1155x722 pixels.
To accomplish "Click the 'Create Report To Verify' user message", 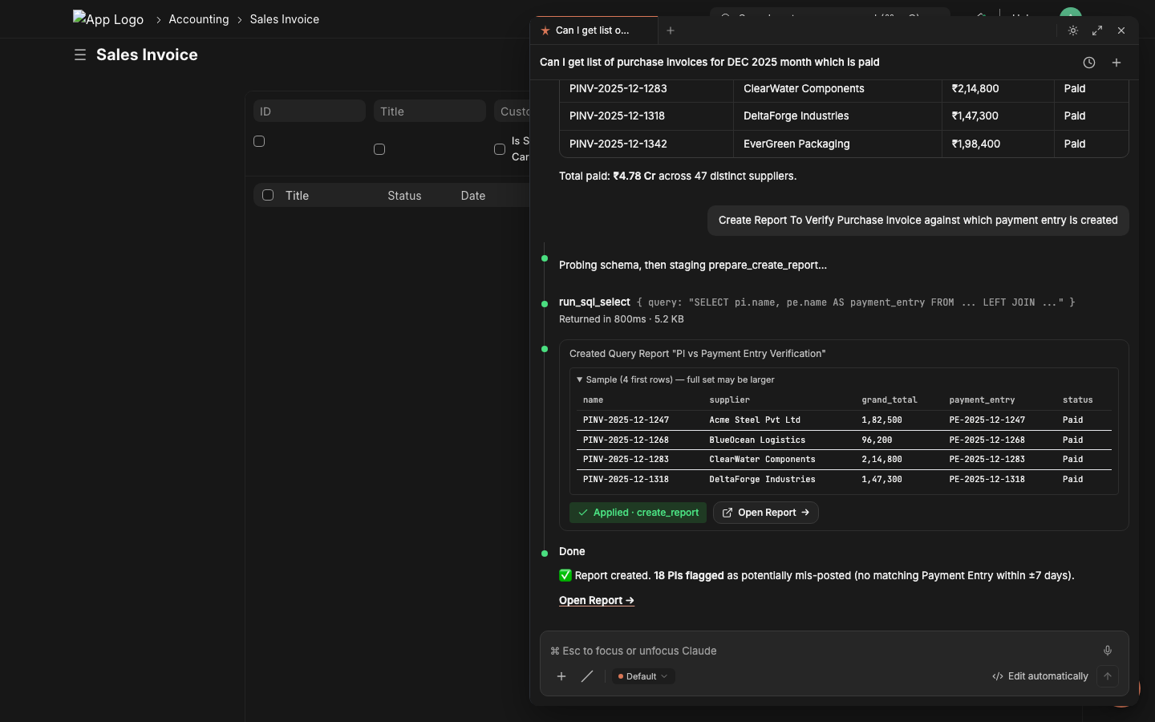I will pos(918,220).
